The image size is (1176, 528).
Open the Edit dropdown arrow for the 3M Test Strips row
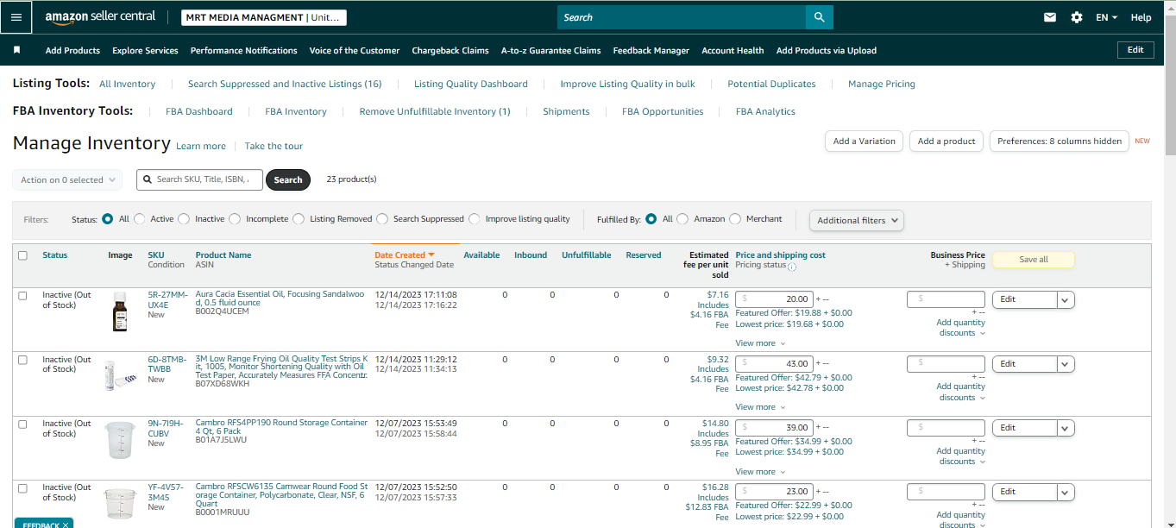coord(1066,364)
